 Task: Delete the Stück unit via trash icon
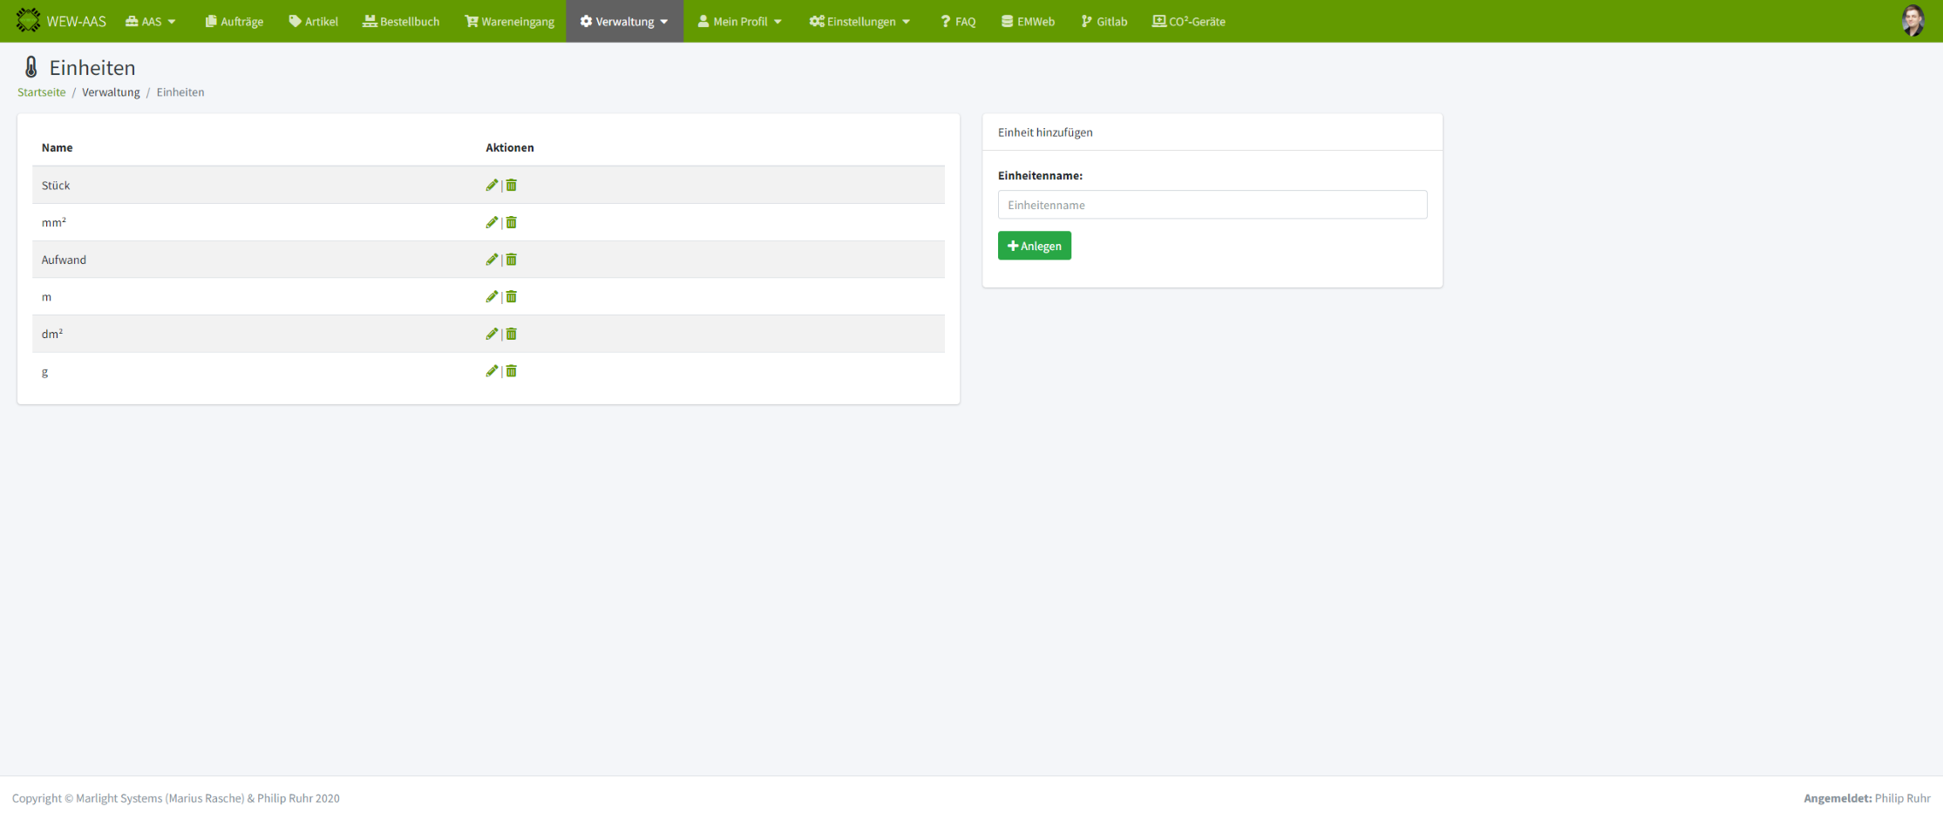click(512, 185)
